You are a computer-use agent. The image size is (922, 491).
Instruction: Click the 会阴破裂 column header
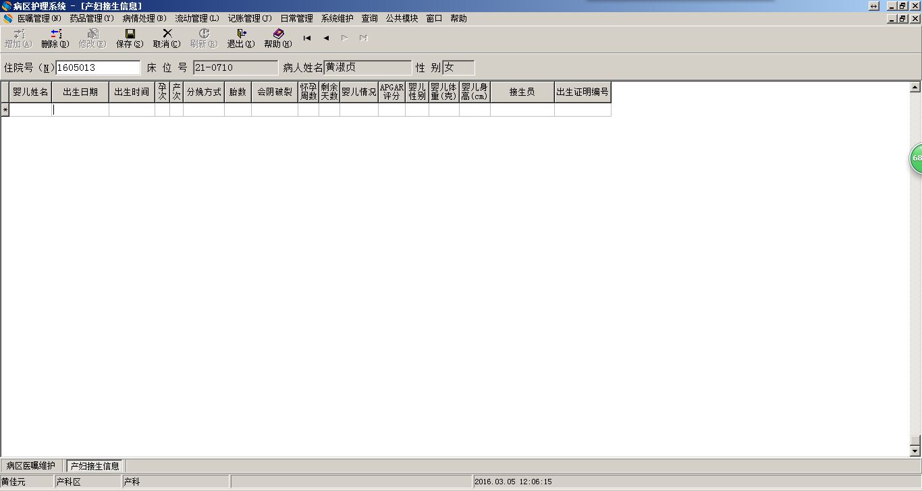pyautogui.click(x=275, y=92)
